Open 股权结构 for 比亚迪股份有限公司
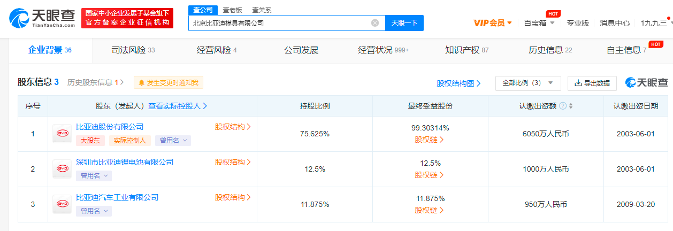Viewport: 673px width, 231px height. tap(233, 127)
